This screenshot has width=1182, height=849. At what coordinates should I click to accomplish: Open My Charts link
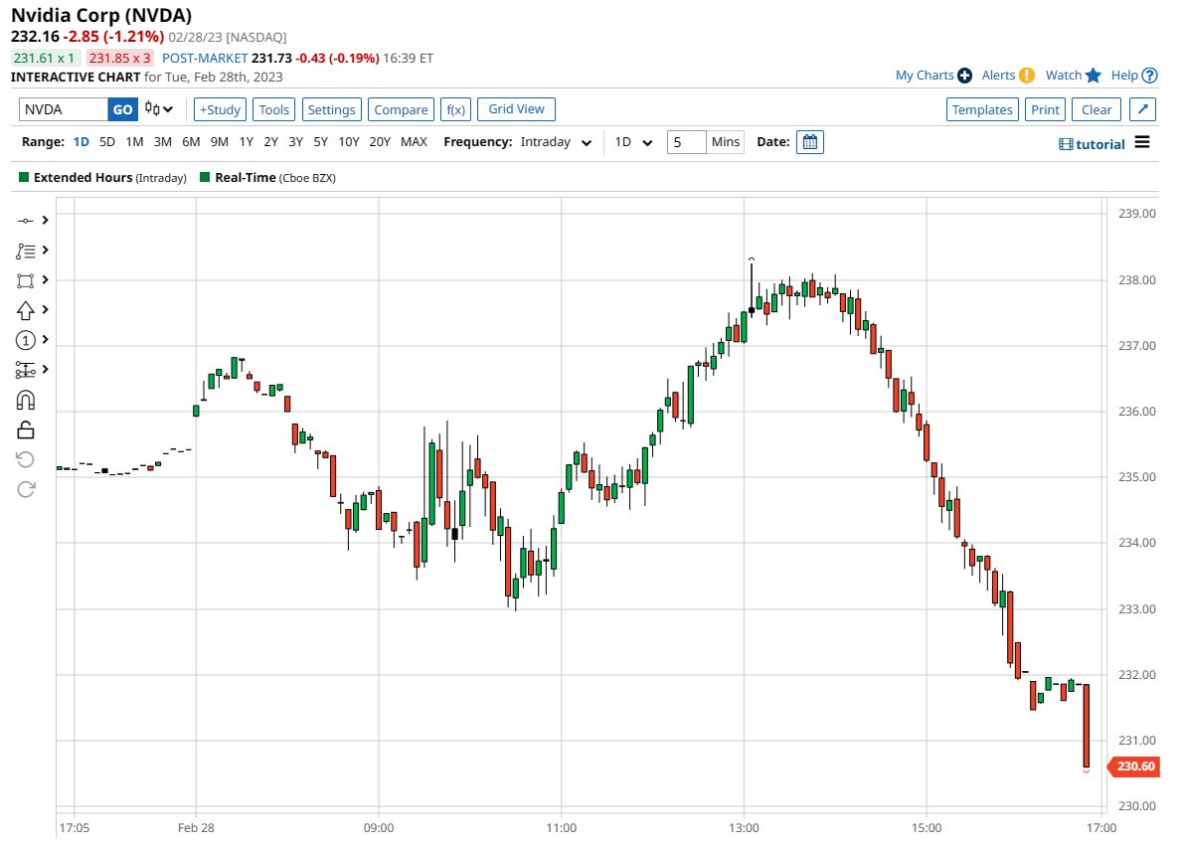[925, 76]
